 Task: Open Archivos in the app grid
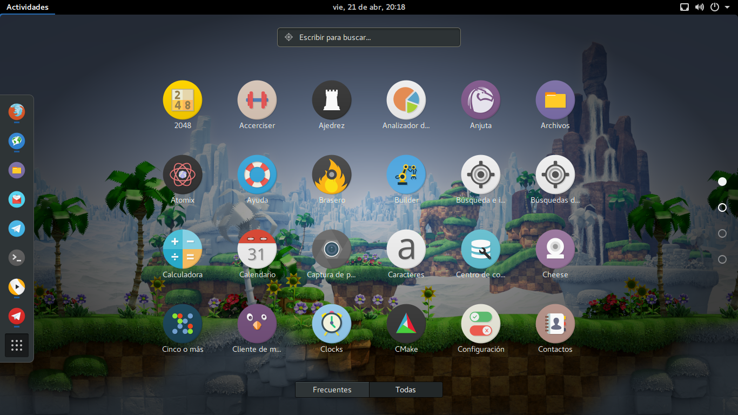pos(555,100)
